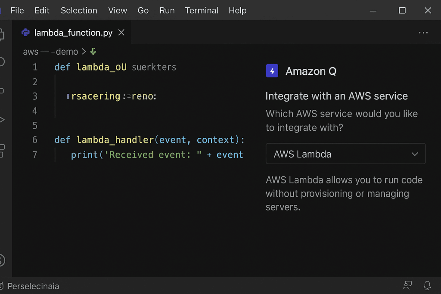This screenshot has height=294, width=441.
Task: Close the lambda_function.py tab
Action: (x=121, y=32)
